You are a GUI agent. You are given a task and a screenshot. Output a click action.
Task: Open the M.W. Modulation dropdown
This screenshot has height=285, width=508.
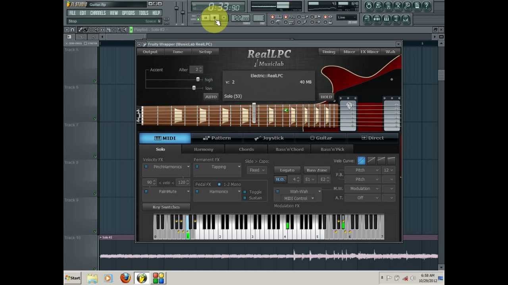point(363,188)
